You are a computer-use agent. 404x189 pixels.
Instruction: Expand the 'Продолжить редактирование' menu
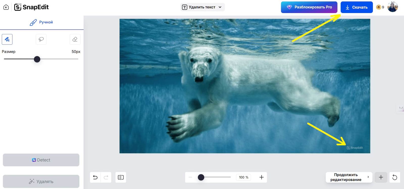pyautogui.click(x=349, y=177)
